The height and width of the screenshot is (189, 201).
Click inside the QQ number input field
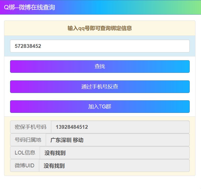[x=99, y=46]
